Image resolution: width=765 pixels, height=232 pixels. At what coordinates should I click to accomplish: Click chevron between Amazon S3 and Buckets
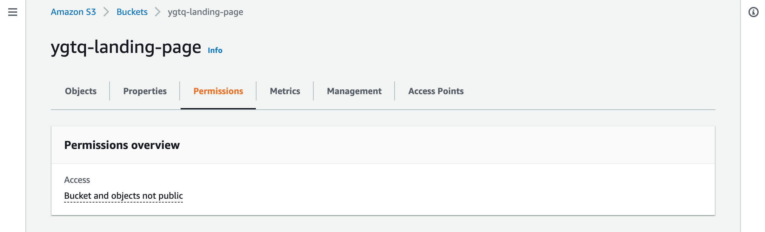(x=106, y=12)
